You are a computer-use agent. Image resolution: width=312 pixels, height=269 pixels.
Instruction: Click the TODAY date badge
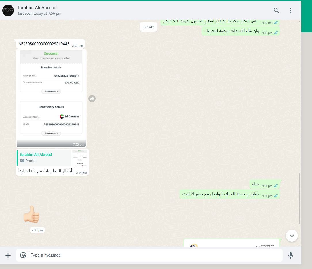coord(149,27)
